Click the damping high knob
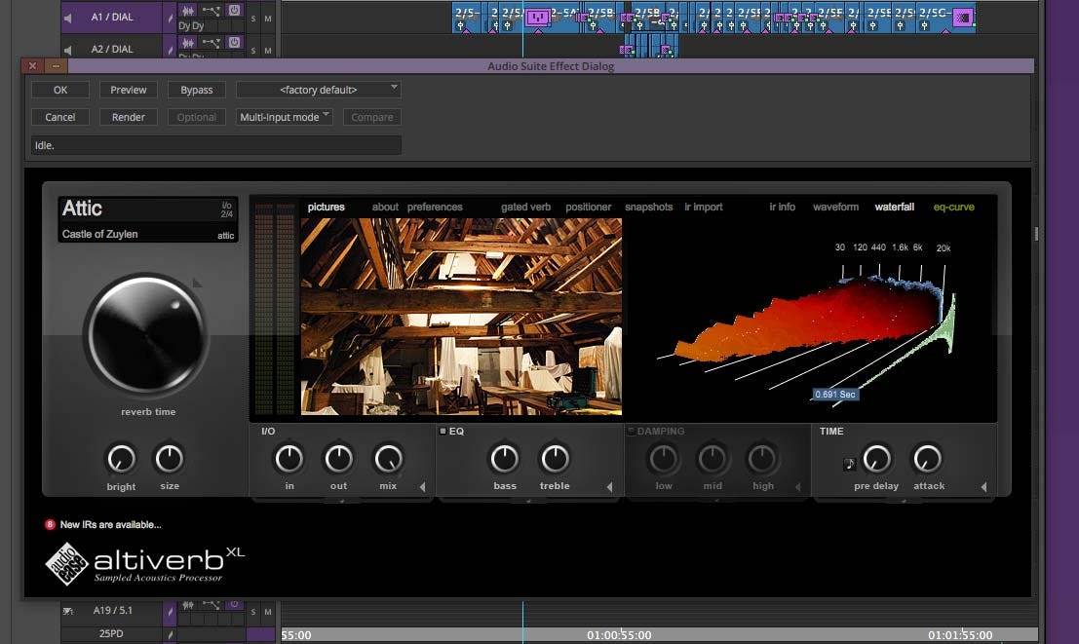This screenshot has width=1079, height=644. point(762,459)
